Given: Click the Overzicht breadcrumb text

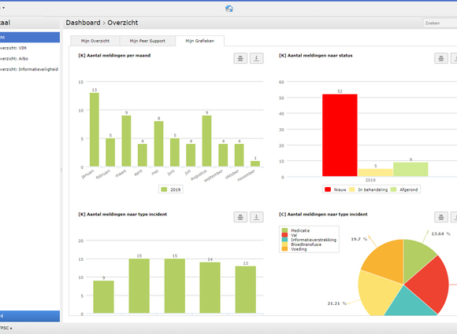Looking at the screenshot, I should (123, 23).
